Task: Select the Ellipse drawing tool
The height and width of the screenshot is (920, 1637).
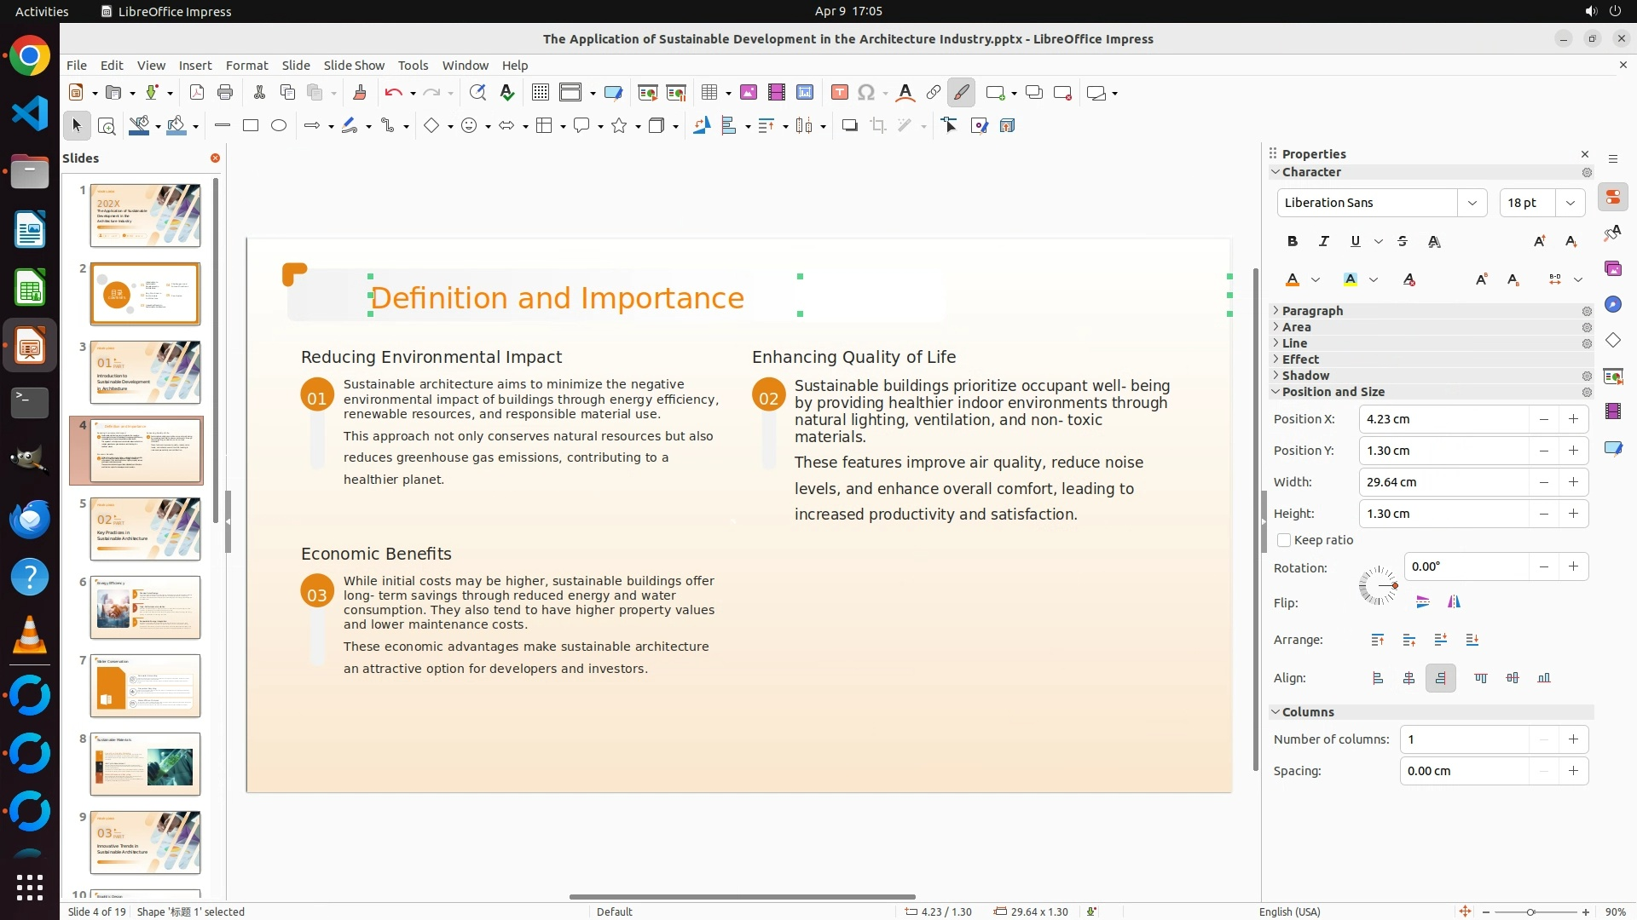Action: (x=279, y=126)
